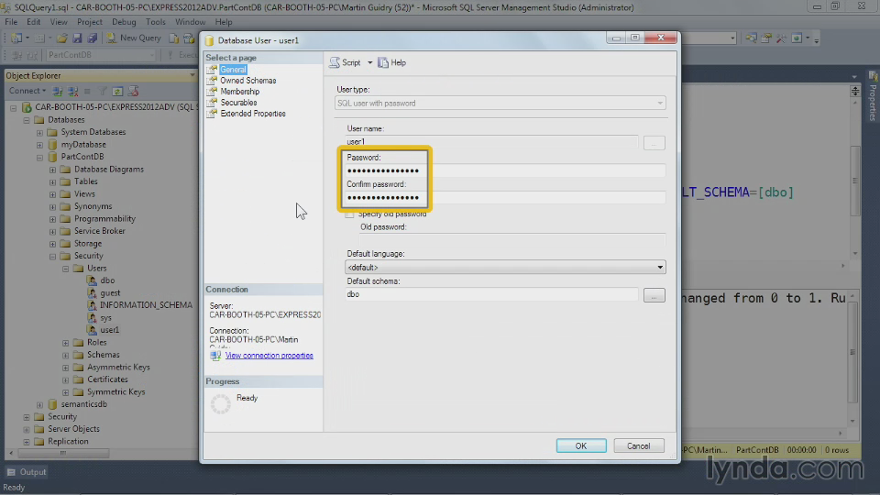880x495 pixels.
Task: Open the User type dropdown
Action: click(500, 104)
